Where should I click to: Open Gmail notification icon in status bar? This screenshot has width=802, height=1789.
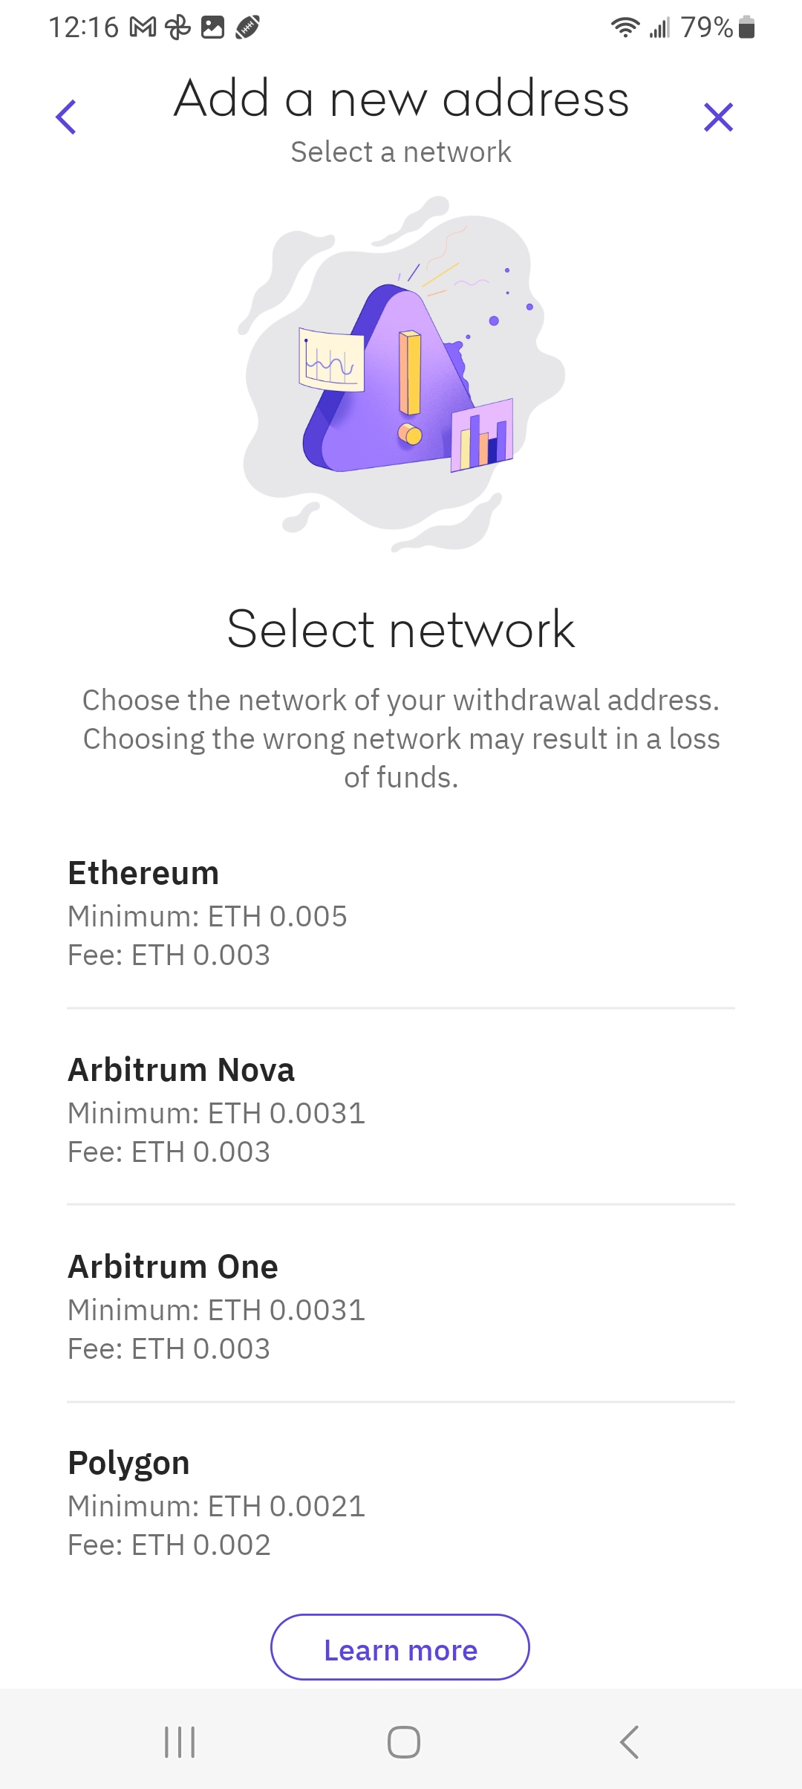pos(143,28)
